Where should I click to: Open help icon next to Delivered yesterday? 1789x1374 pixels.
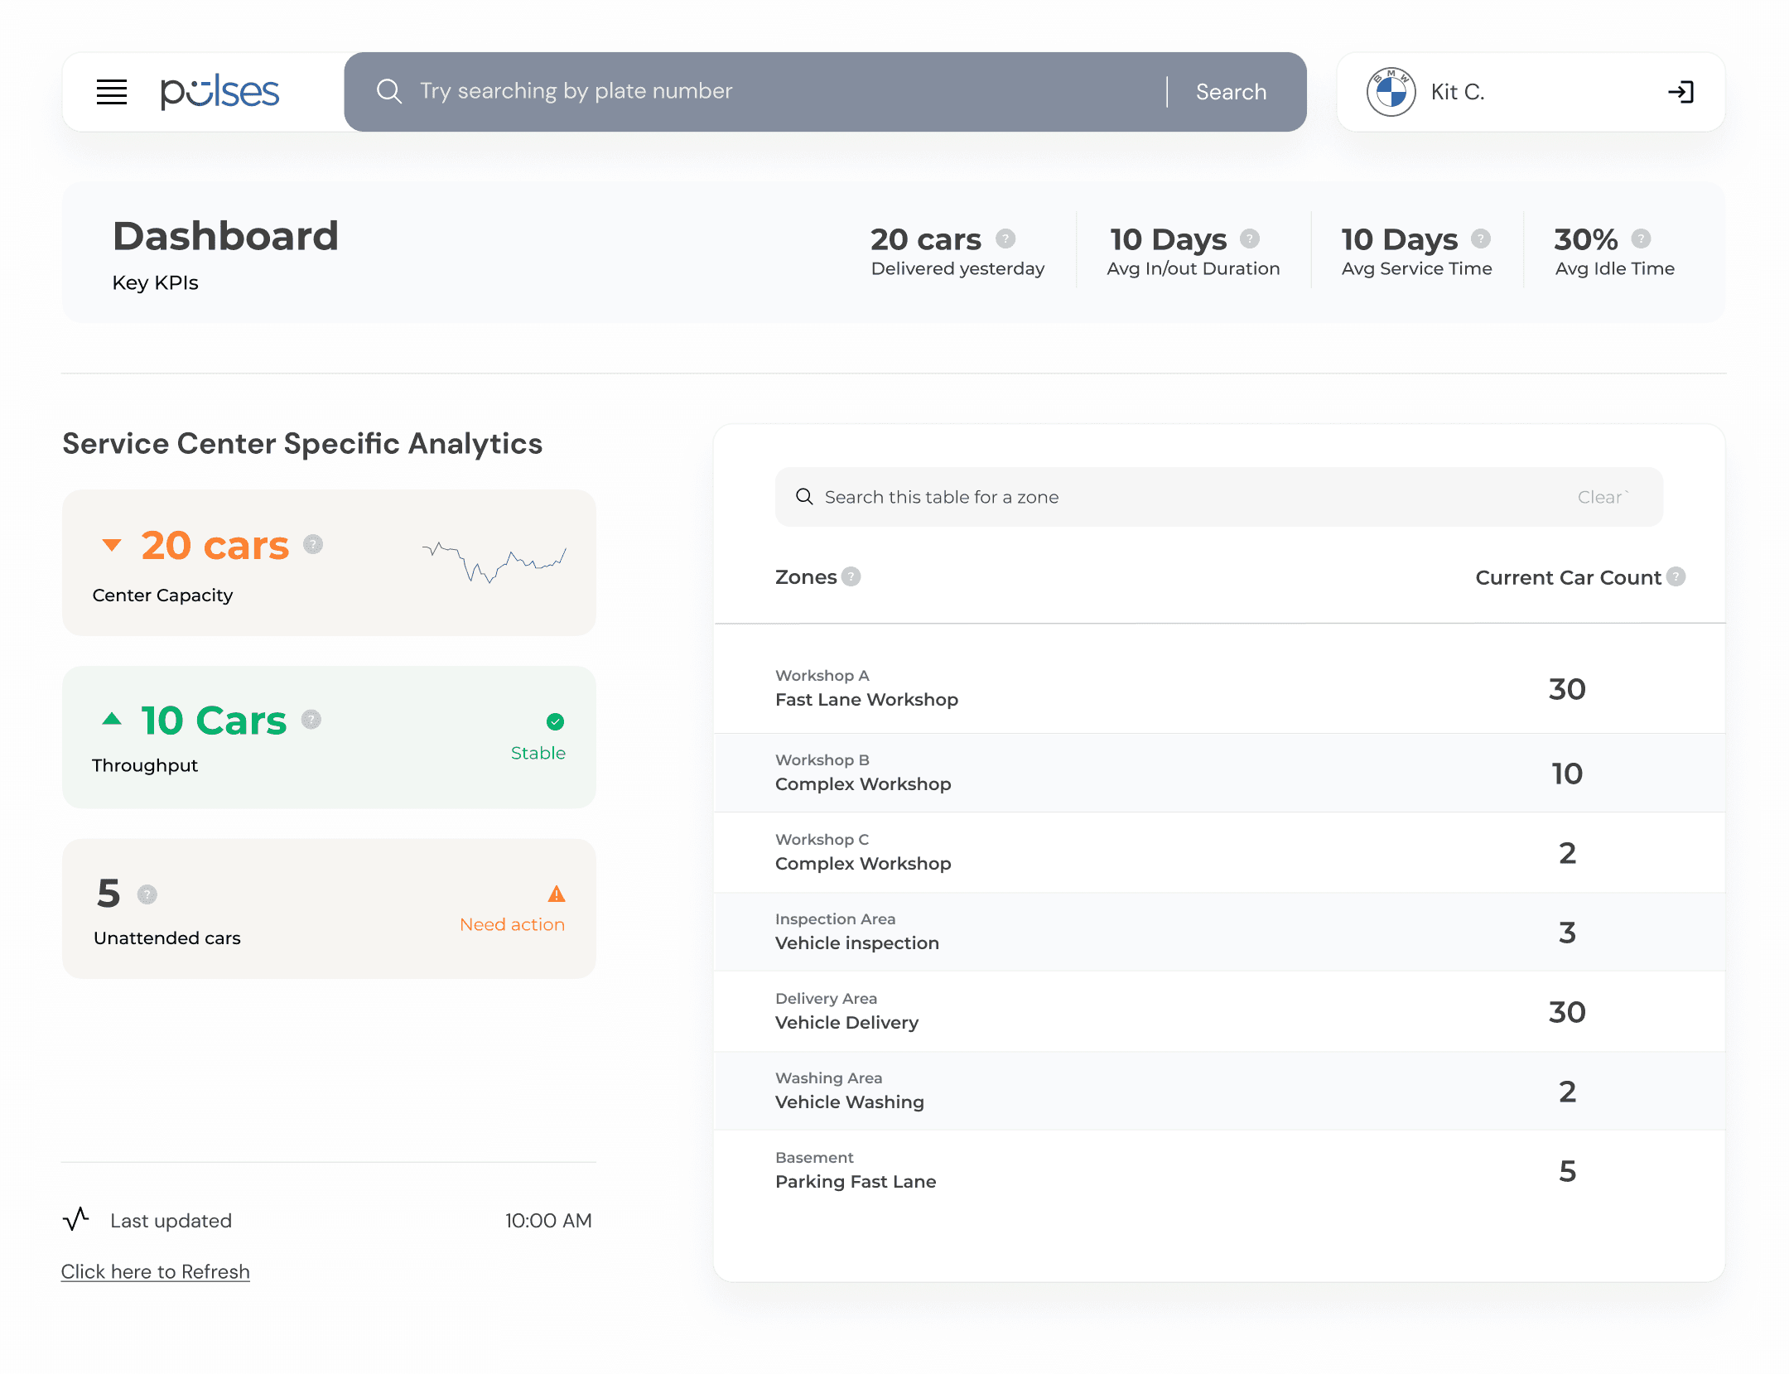(x=1005, y=239)
